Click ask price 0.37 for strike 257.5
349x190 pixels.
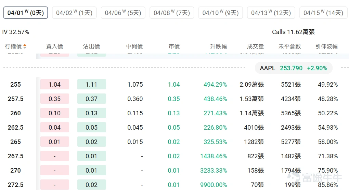click(92, 99)
